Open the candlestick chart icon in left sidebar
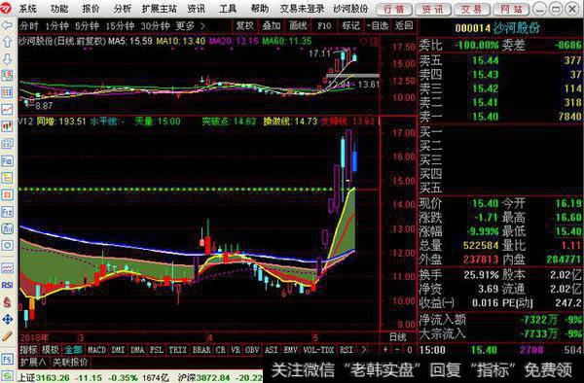This screenshot has height=383, width=584. 7,125
